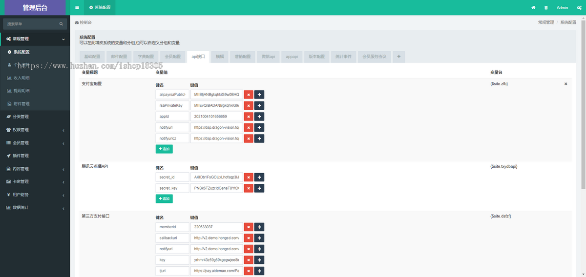
Task: Click 常规管理 in the breadcrumb path
Action: [546, 22]
